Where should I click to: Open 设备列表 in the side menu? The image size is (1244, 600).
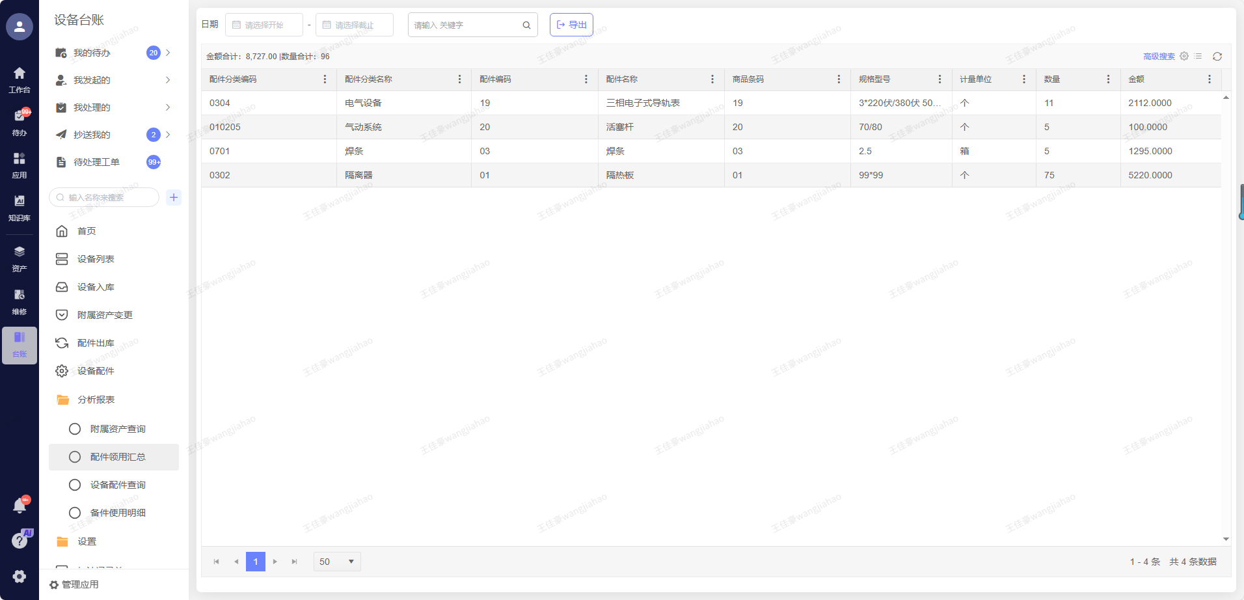pyautogui.click(x=96, y=259)
